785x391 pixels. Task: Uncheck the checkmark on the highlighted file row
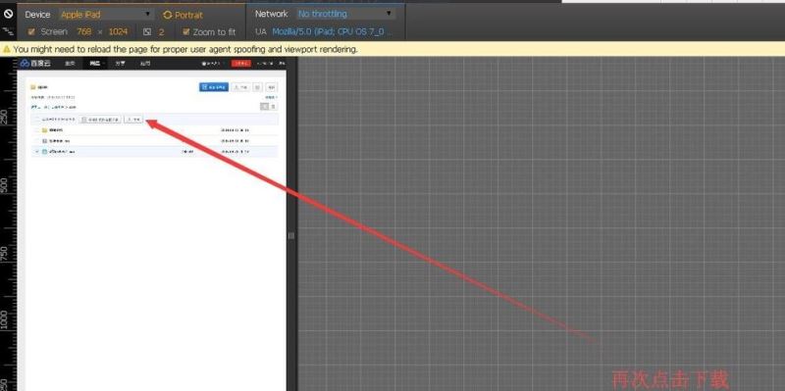pyautogui.click(x=37, y=151)
